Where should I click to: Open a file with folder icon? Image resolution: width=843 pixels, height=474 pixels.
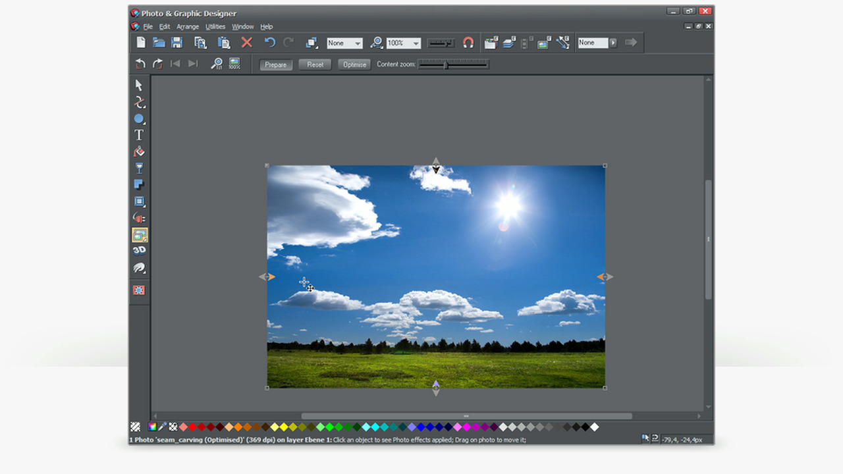[159, 42]
